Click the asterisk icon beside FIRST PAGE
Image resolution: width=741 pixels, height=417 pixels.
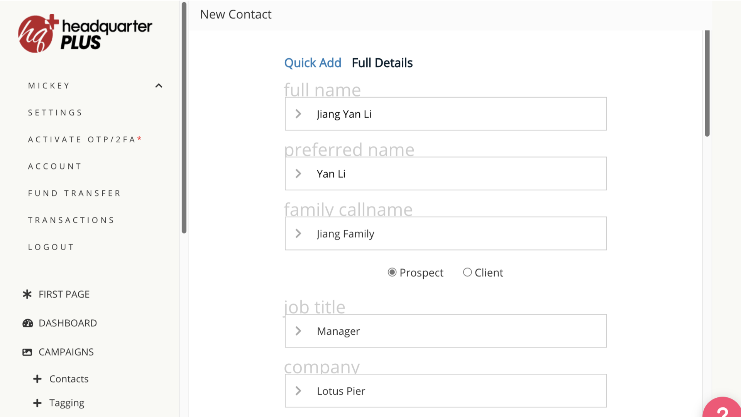pos(27,294)
